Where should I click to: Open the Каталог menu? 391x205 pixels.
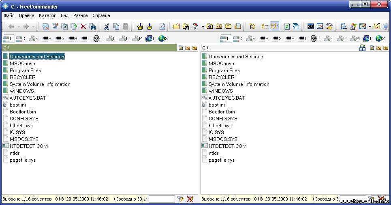[47, 15]
